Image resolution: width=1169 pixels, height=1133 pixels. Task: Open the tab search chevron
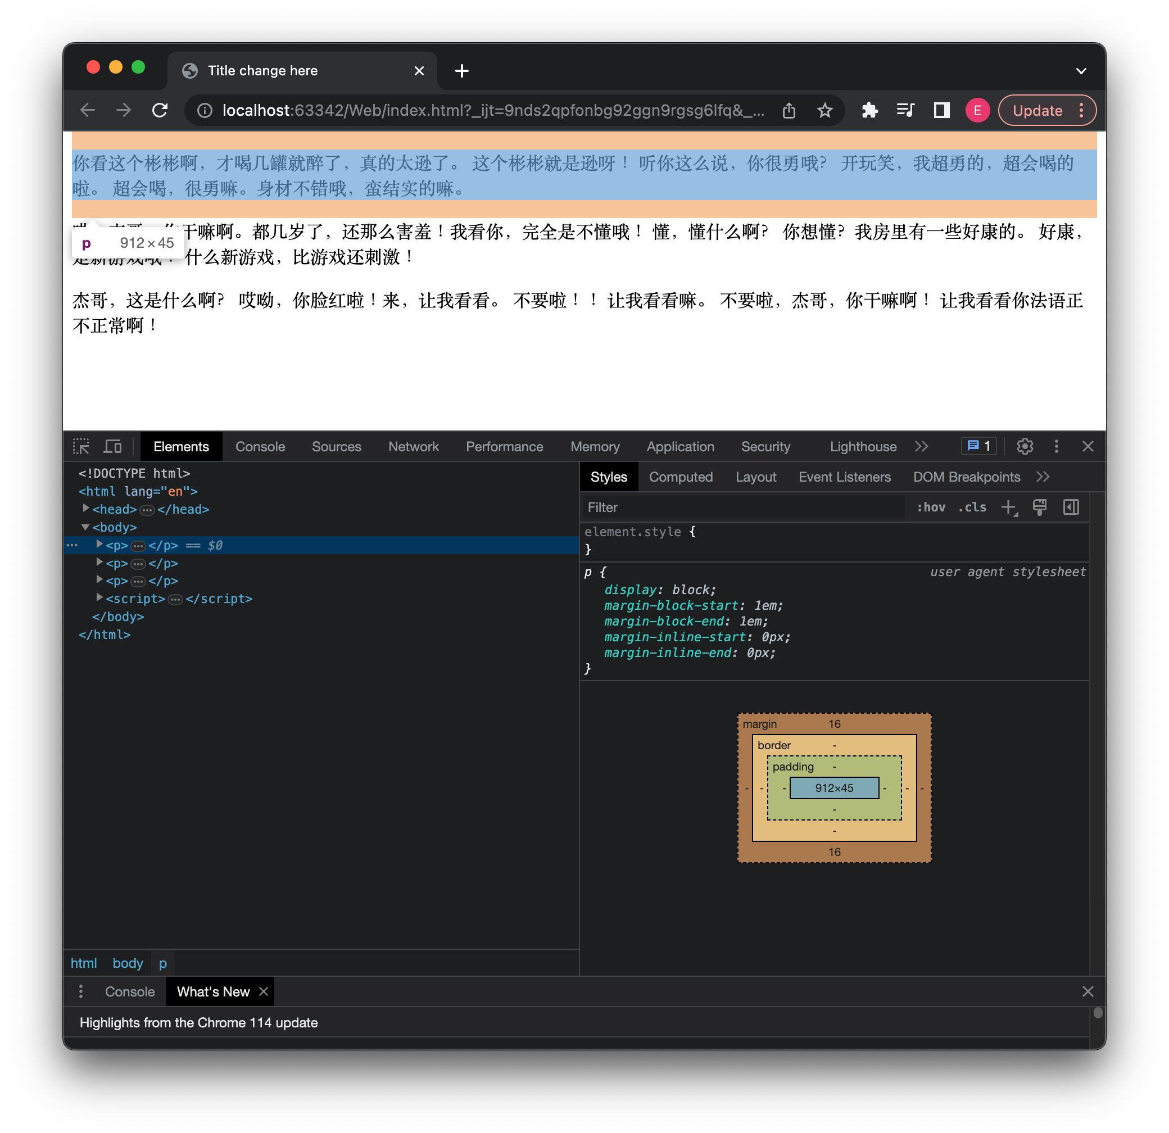tap(1081, 71)
